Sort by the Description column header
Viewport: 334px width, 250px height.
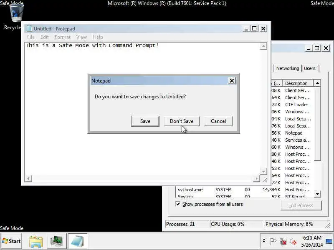[298, 83]
